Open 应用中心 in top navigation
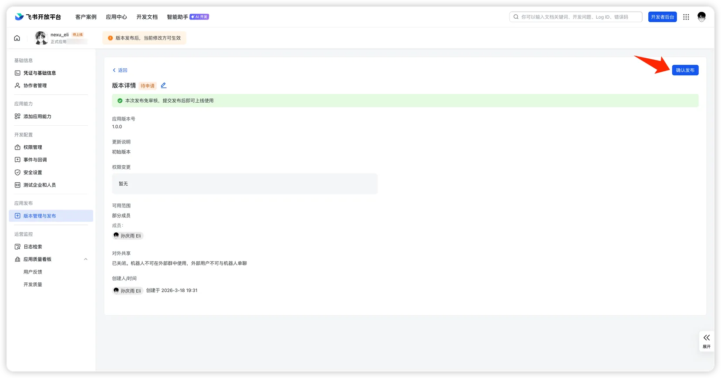This screenshot has width=721, height=378. 116,17
